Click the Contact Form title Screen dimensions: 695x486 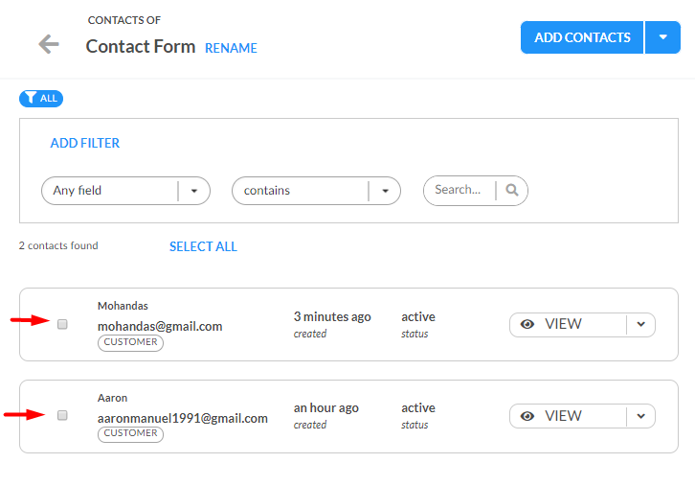click(141, 47)
